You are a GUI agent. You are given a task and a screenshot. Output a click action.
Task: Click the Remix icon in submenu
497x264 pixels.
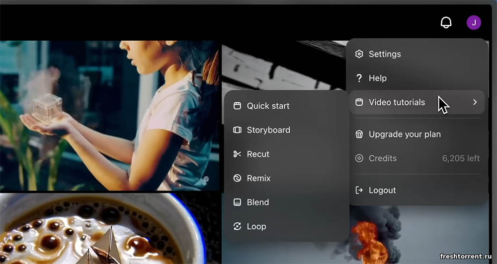point(237,178)
